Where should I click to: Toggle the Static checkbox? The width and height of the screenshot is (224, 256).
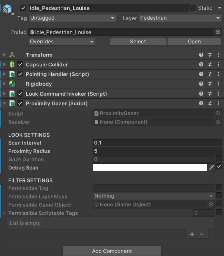coord(193,8)
